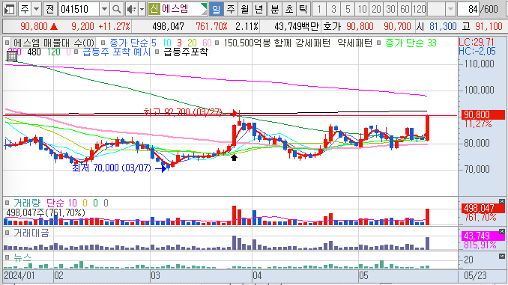Click the high price 91,100
Image resolution: width=508 pixels, height=285 pixels.
pyautogui.click(x=489, y=26)
